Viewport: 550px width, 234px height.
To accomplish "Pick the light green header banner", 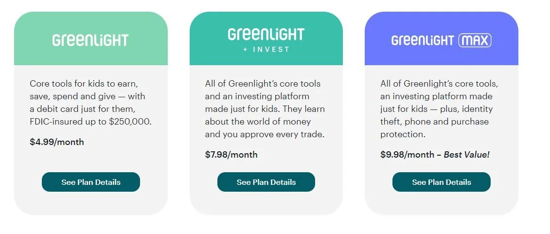I will point(91,38).
